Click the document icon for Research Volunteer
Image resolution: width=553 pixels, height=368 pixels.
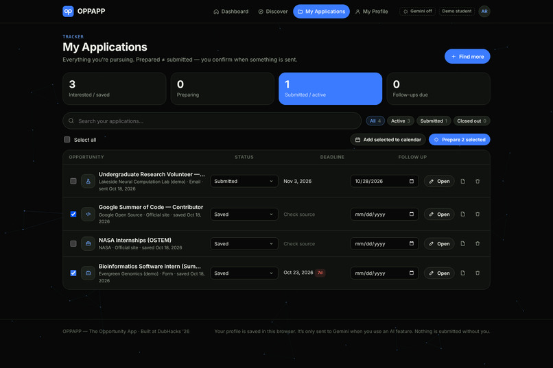[x=462, y=181]
